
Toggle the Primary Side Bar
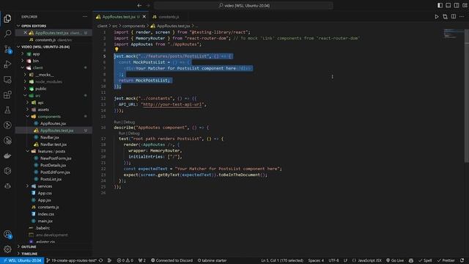pos(440,5)
